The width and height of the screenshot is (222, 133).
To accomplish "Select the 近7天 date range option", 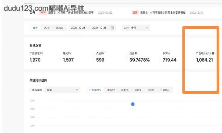I will pos(47,28).
